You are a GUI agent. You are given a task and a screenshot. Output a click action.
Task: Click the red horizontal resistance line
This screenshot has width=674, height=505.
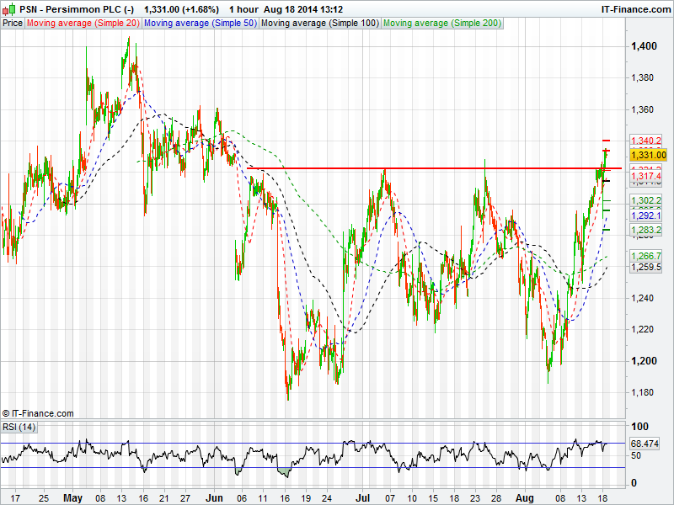(x=421, y=168)
